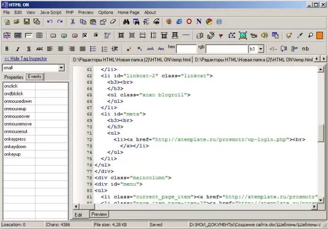The image size is (328, 229).
Task: Open the Java Script menu
Action: click(51, 12)
